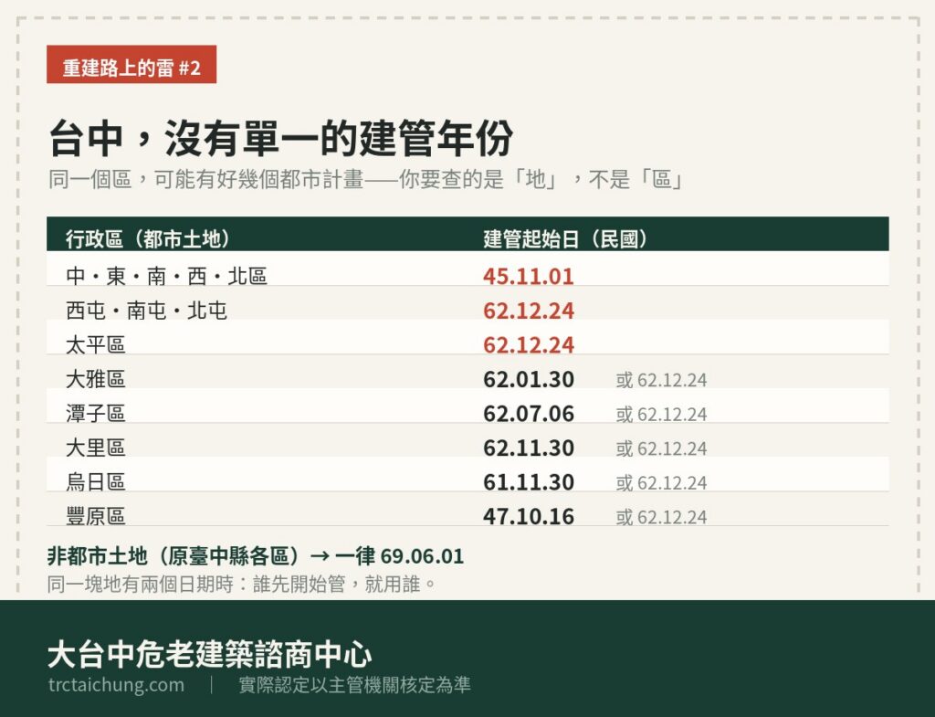Click the date '62.11.30'
Screen dimensions: 935x717
point(529,448)
